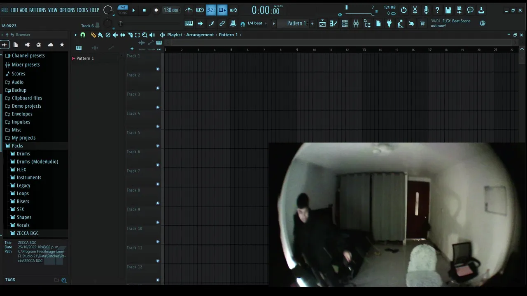Open the project files browser tab icon
The height and width of the screenshot is (296, 527).
tap(16, 44)
